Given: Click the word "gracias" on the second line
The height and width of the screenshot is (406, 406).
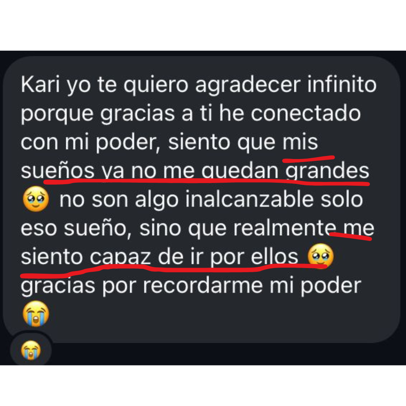Looking at the screenshot, I should [138, 114].
